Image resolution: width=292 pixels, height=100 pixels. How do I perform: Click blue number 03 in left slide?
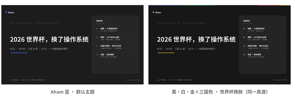(x=97, y=46)
